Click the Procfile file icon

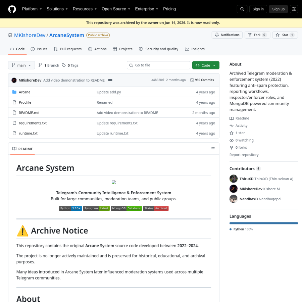[x=14, y=102]
